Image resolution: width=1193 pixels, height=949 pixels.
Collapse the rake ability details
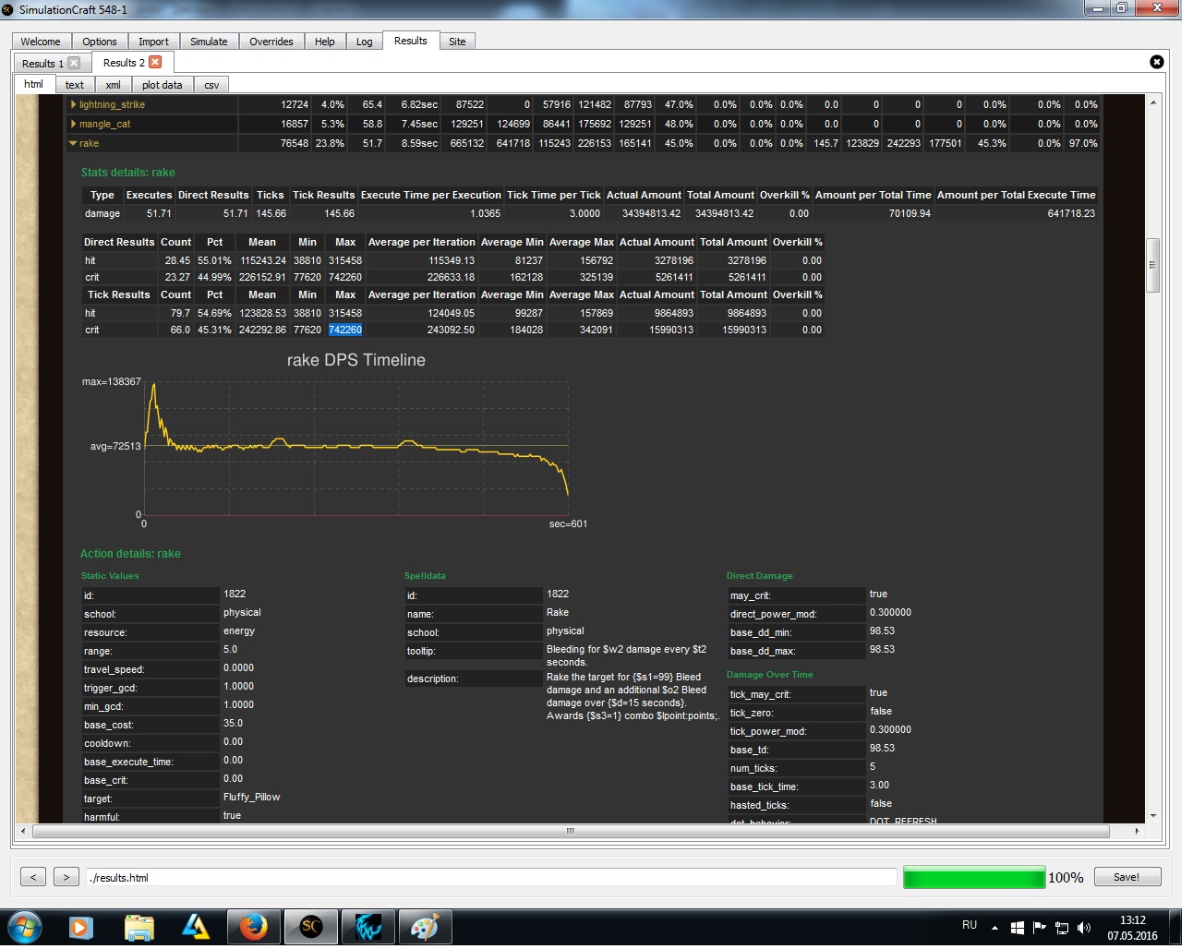73,143
